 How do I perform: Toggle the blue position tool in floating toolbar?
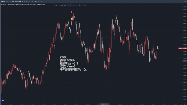coord(77,5)
